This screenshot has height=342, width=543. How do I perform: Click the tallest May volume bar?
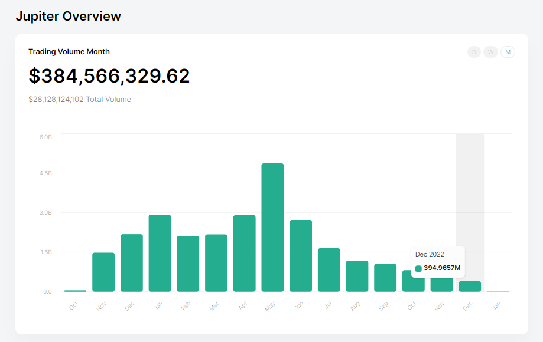(x=272, y=228)
